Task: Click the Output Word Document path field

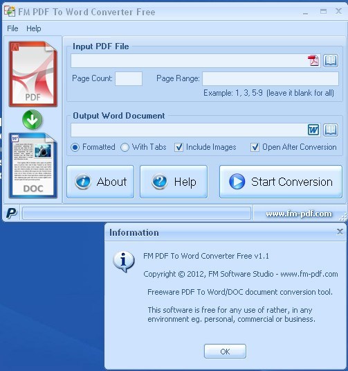Action: (x=196, y=130)
